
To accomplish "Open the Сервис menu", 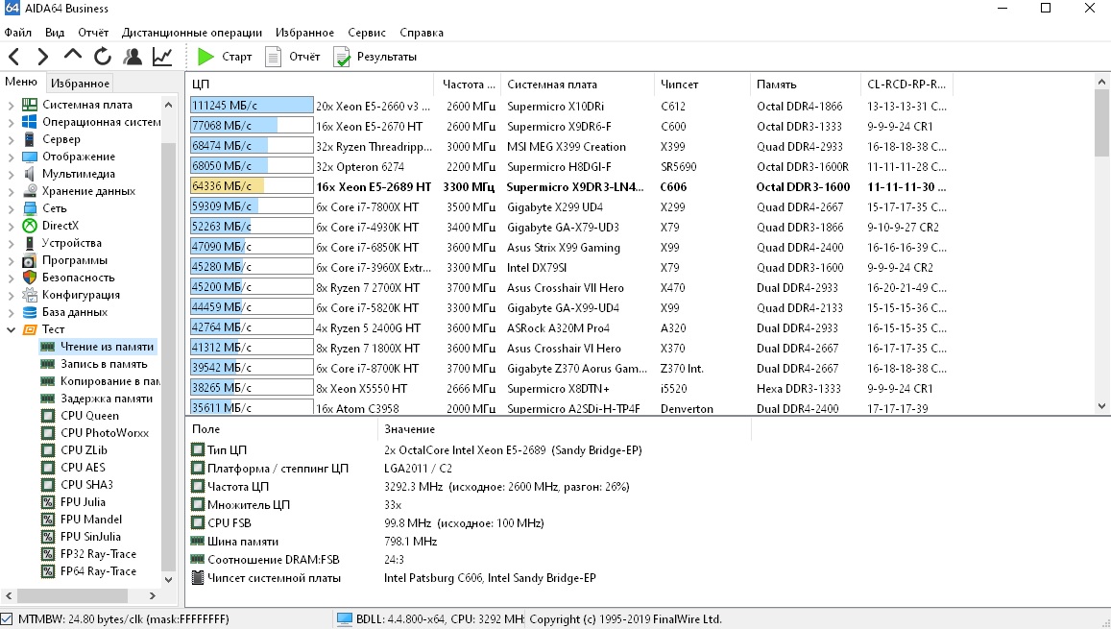I will point(367,33).
